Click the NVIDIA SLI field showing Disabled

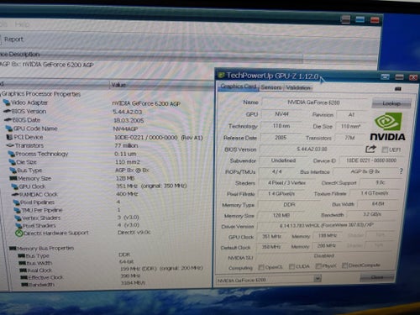pyautogui.click(x=324, y=256)
